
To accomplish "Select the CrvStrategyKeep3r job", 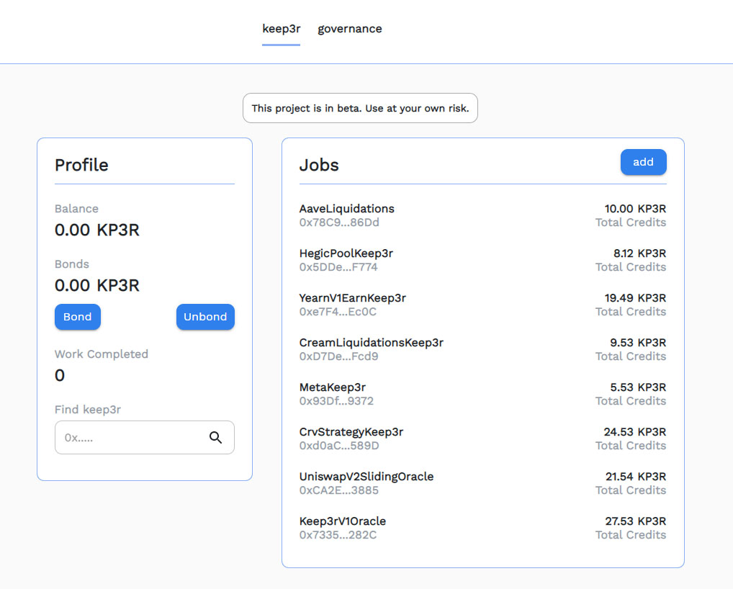I will click(352, 431).
